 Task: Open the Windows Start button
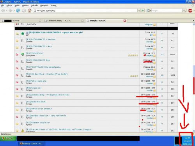click(9, 139)
